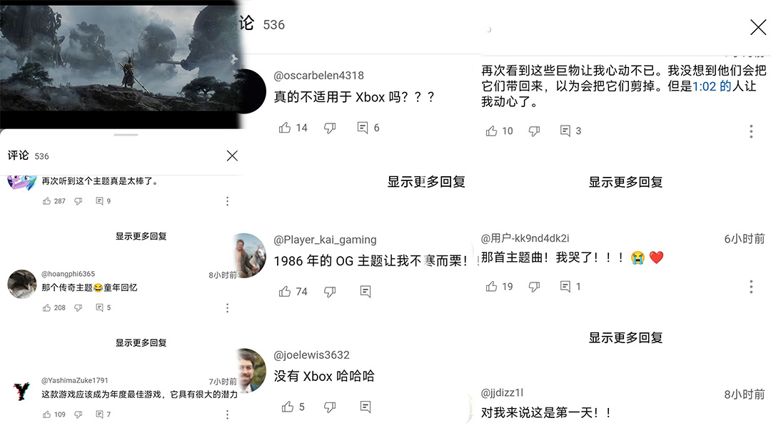Image resolution: width=771 pixels, height=428 pixels.
Task: Open more options for comment with 287 likes
Action: click(x=227, y=201)
